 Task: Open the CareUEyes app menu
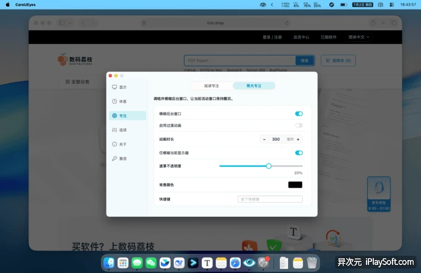pos(25,4)
